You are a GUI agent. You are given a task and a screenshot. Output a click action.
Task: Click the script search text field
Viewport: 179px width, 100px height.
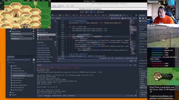[78, 58]
